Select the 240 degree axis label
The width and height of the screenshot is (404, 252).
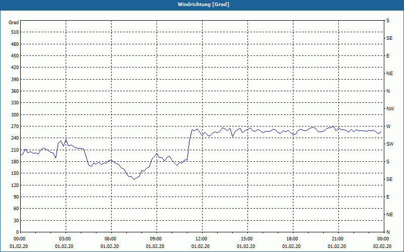[15, 138]
